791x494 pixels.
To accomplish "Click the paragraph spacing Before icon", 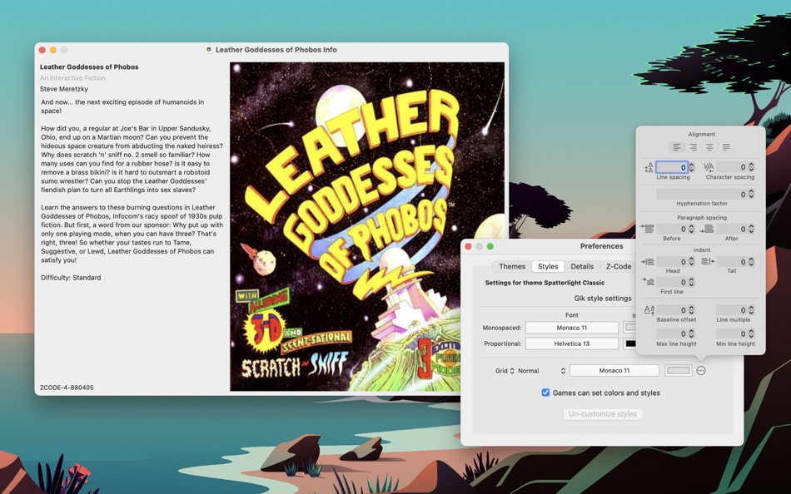I will pos(647,229).
